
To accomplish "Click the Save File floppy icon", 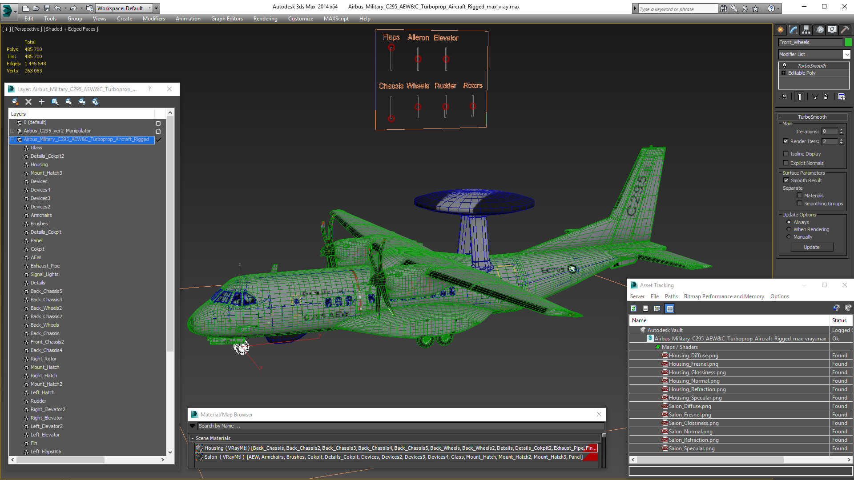I will point(47,8).
